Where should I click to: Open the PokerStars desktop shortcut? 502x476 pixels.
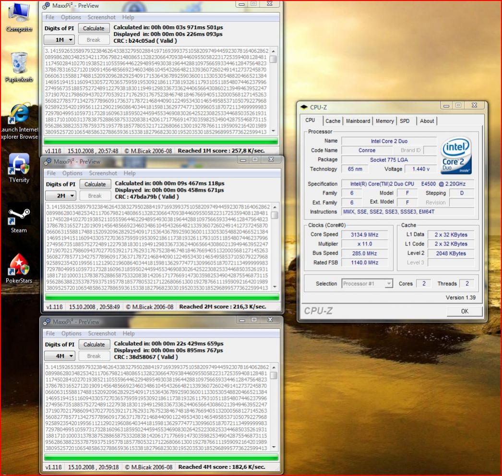point(19,269)
